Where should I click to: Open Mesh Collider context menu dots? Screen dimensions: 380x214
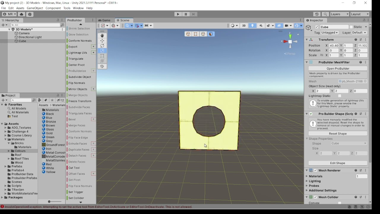click(x=366, y=197)
